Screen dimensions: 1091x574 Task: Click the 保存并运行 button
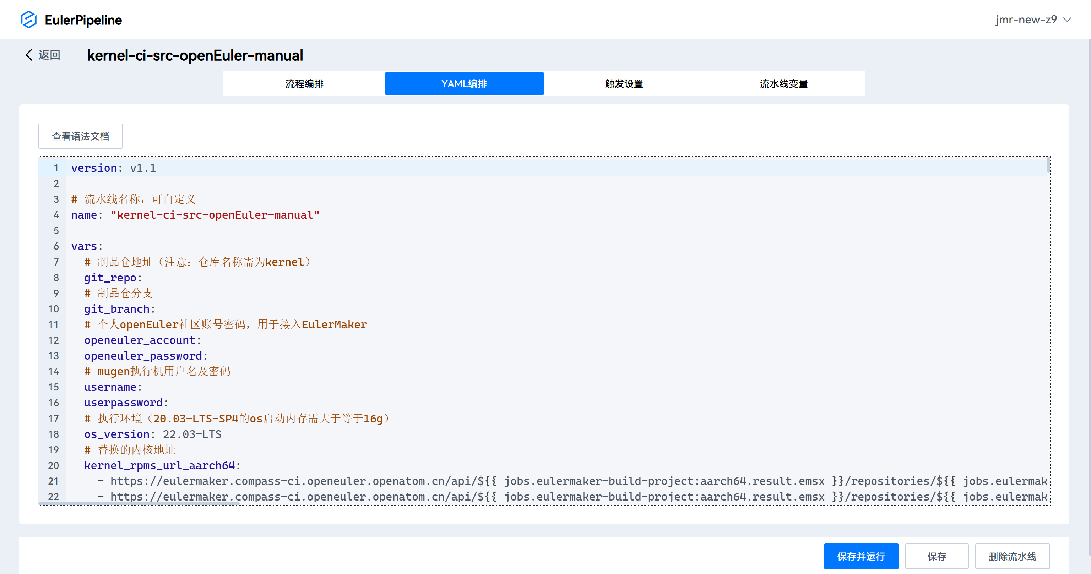[x=861, y=556]
